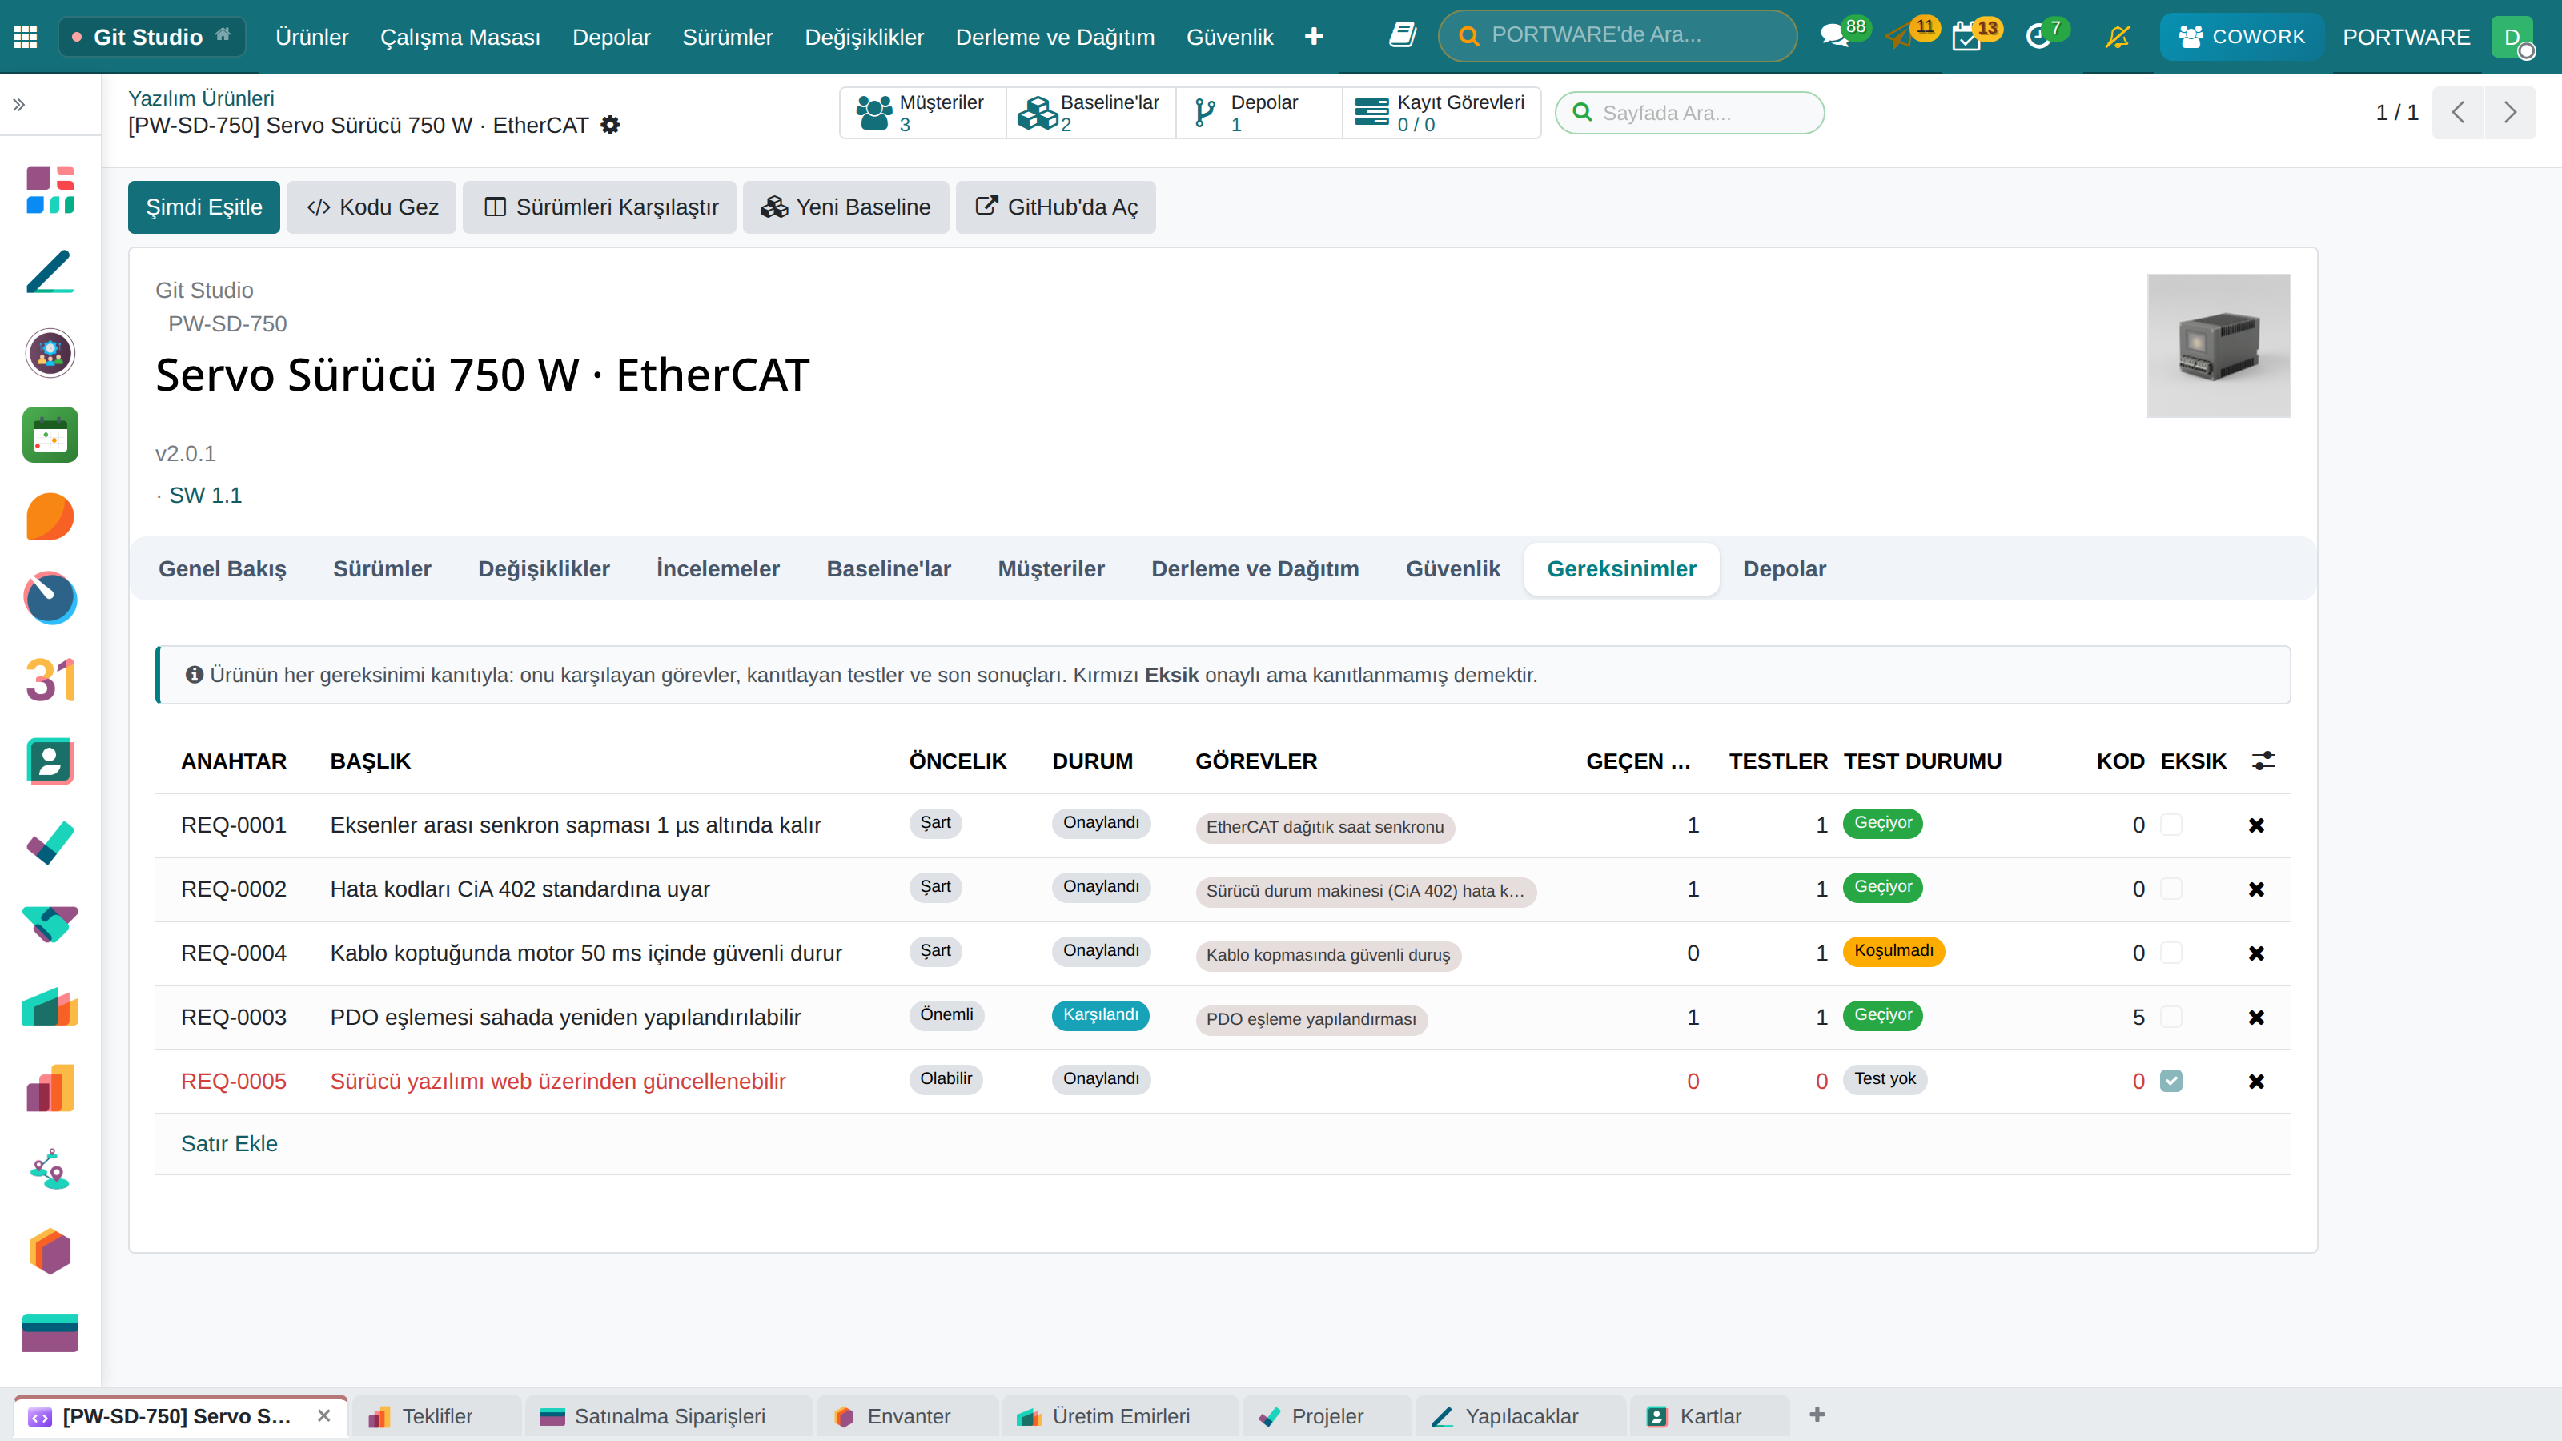2562x1441 pixels.
Task: Click the GitHub'da Aç button
Action: pyautogui.click(x=1055, y=207)
